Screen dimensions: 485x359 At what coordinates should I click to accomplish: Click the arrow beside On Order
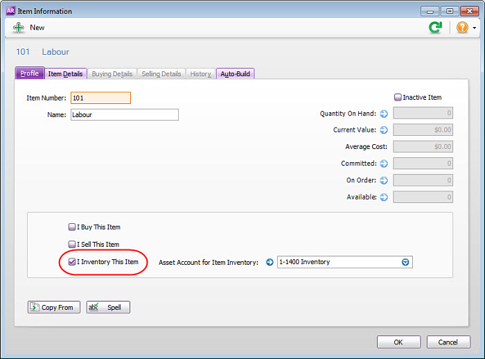click(384, 180)
